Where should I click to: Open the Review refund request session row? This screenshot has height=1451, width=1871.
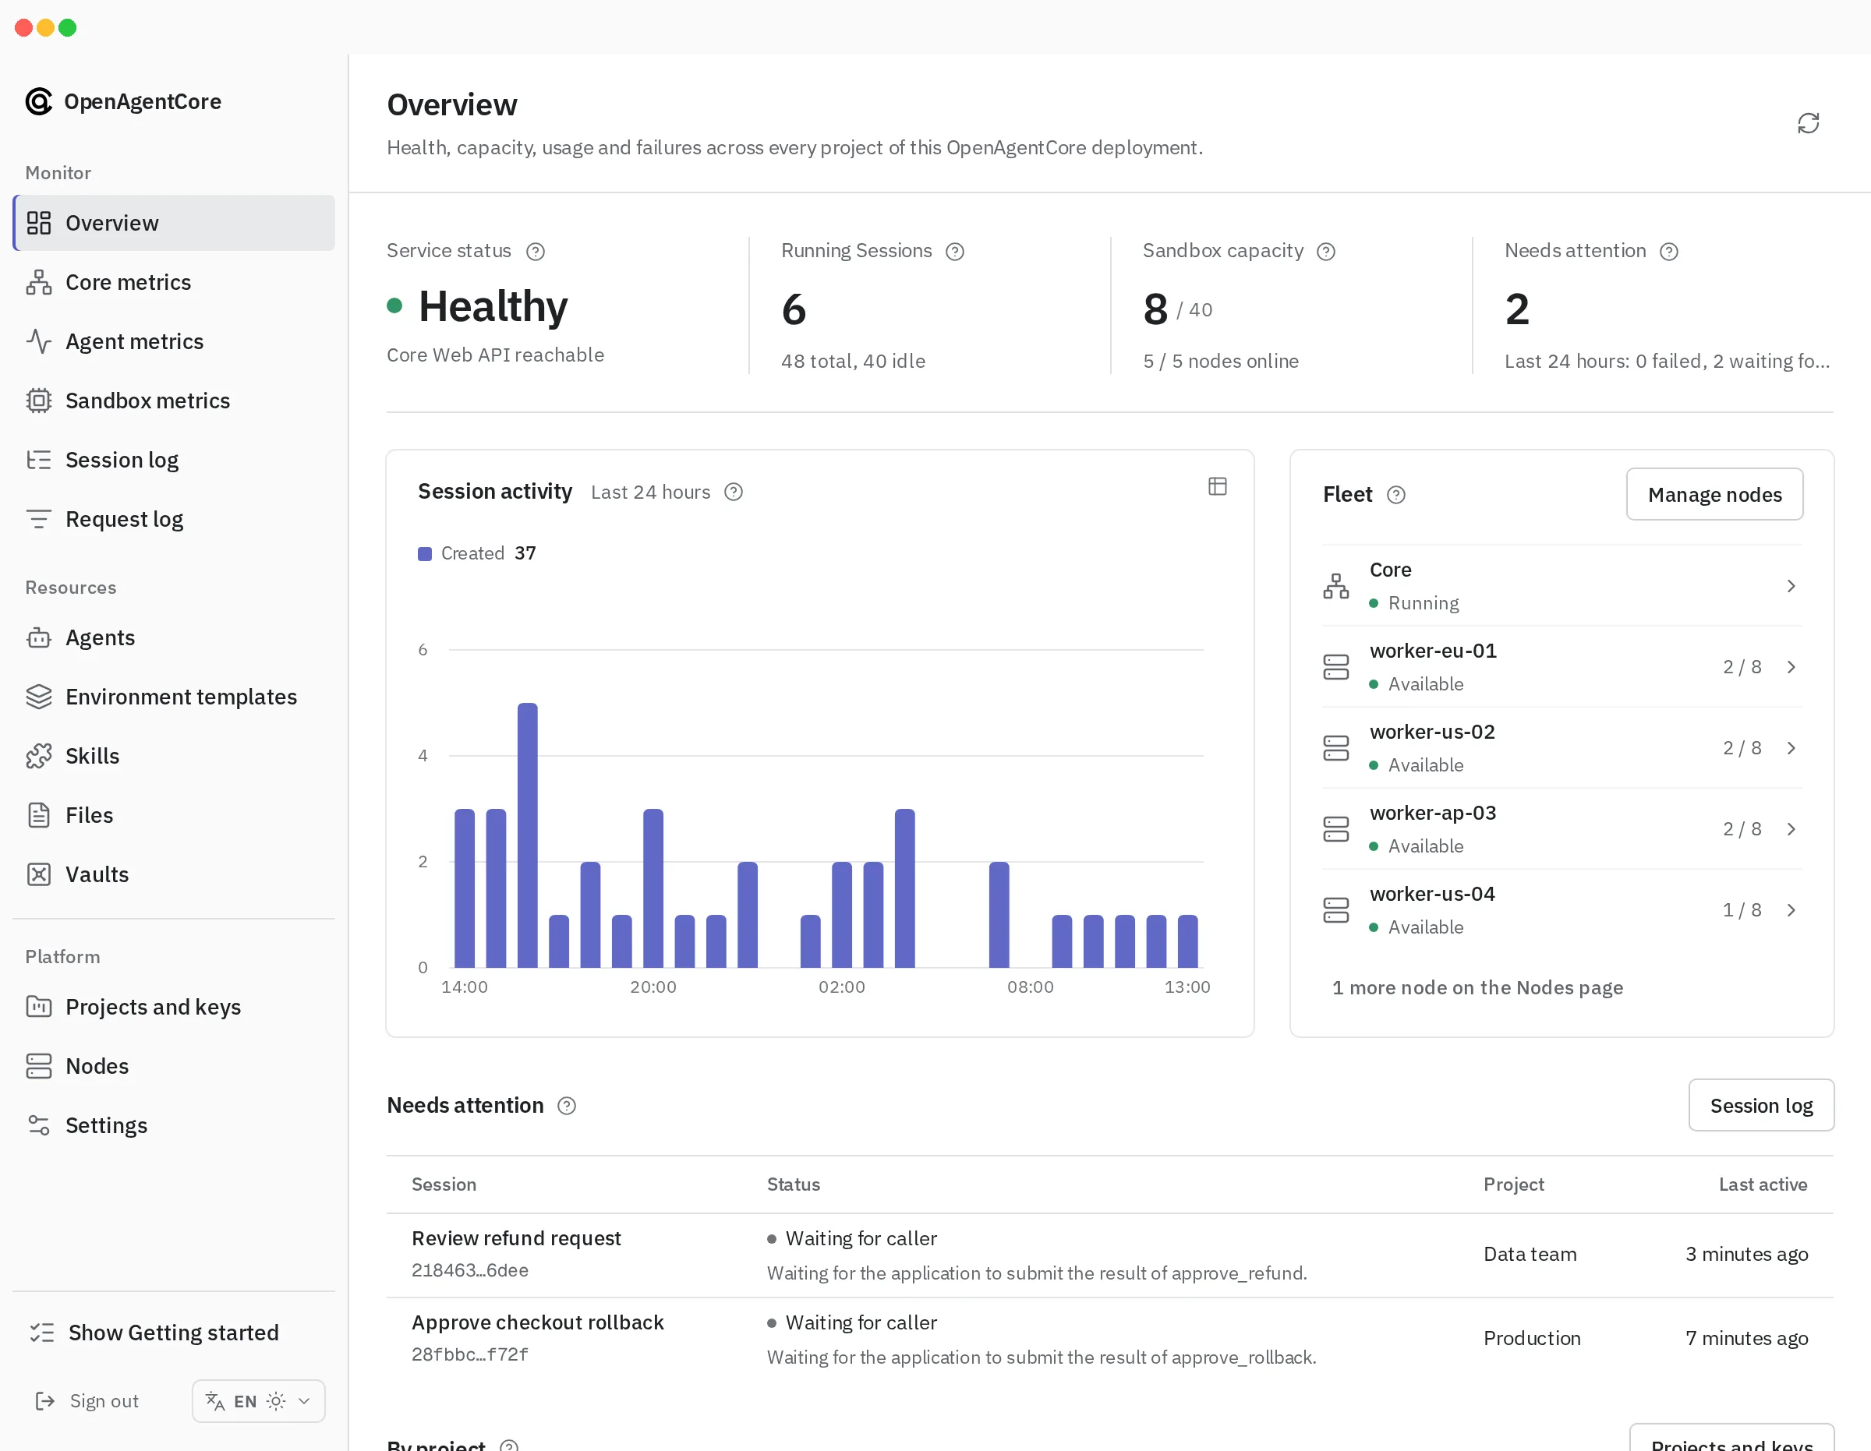(x=1109, y=1254)
